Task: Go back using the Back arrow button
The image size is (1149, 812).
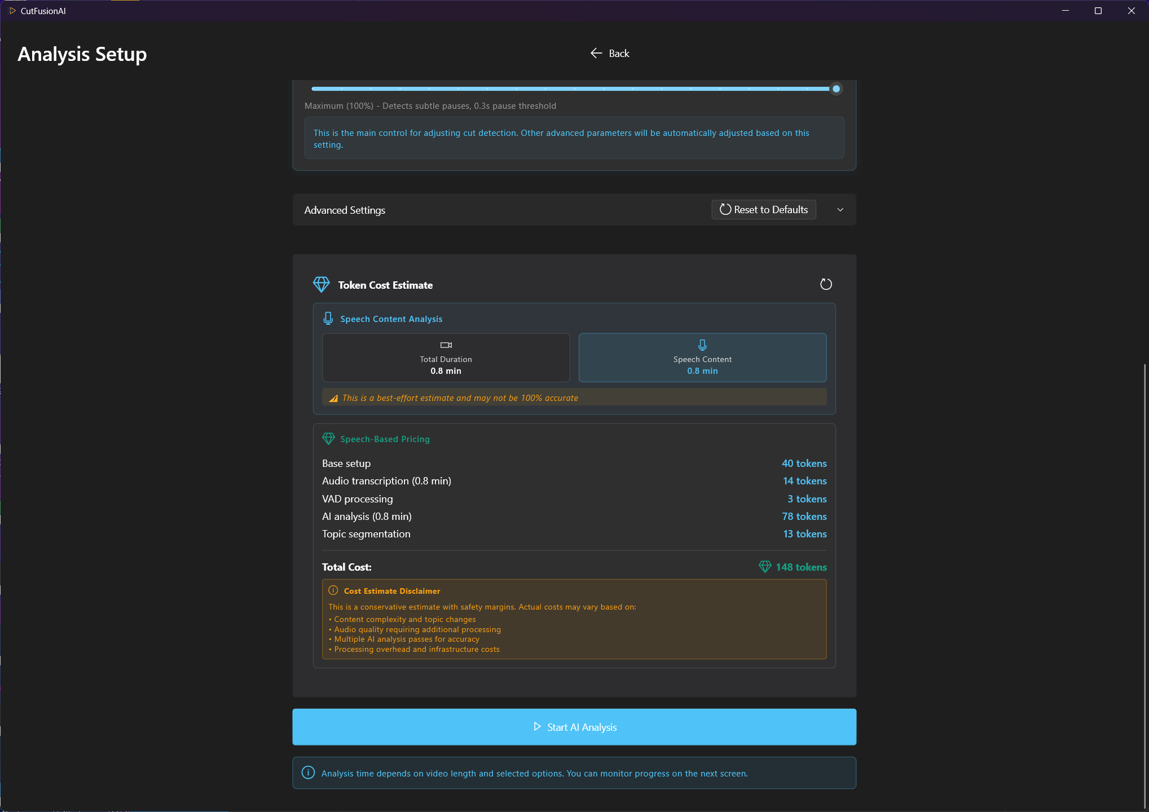Action: (x=610, y=53)
